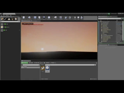Image resolution: width=124 pixels, height=93 pixels.
Task: Click the Settings toolbar icon
Action: (44, 18)
